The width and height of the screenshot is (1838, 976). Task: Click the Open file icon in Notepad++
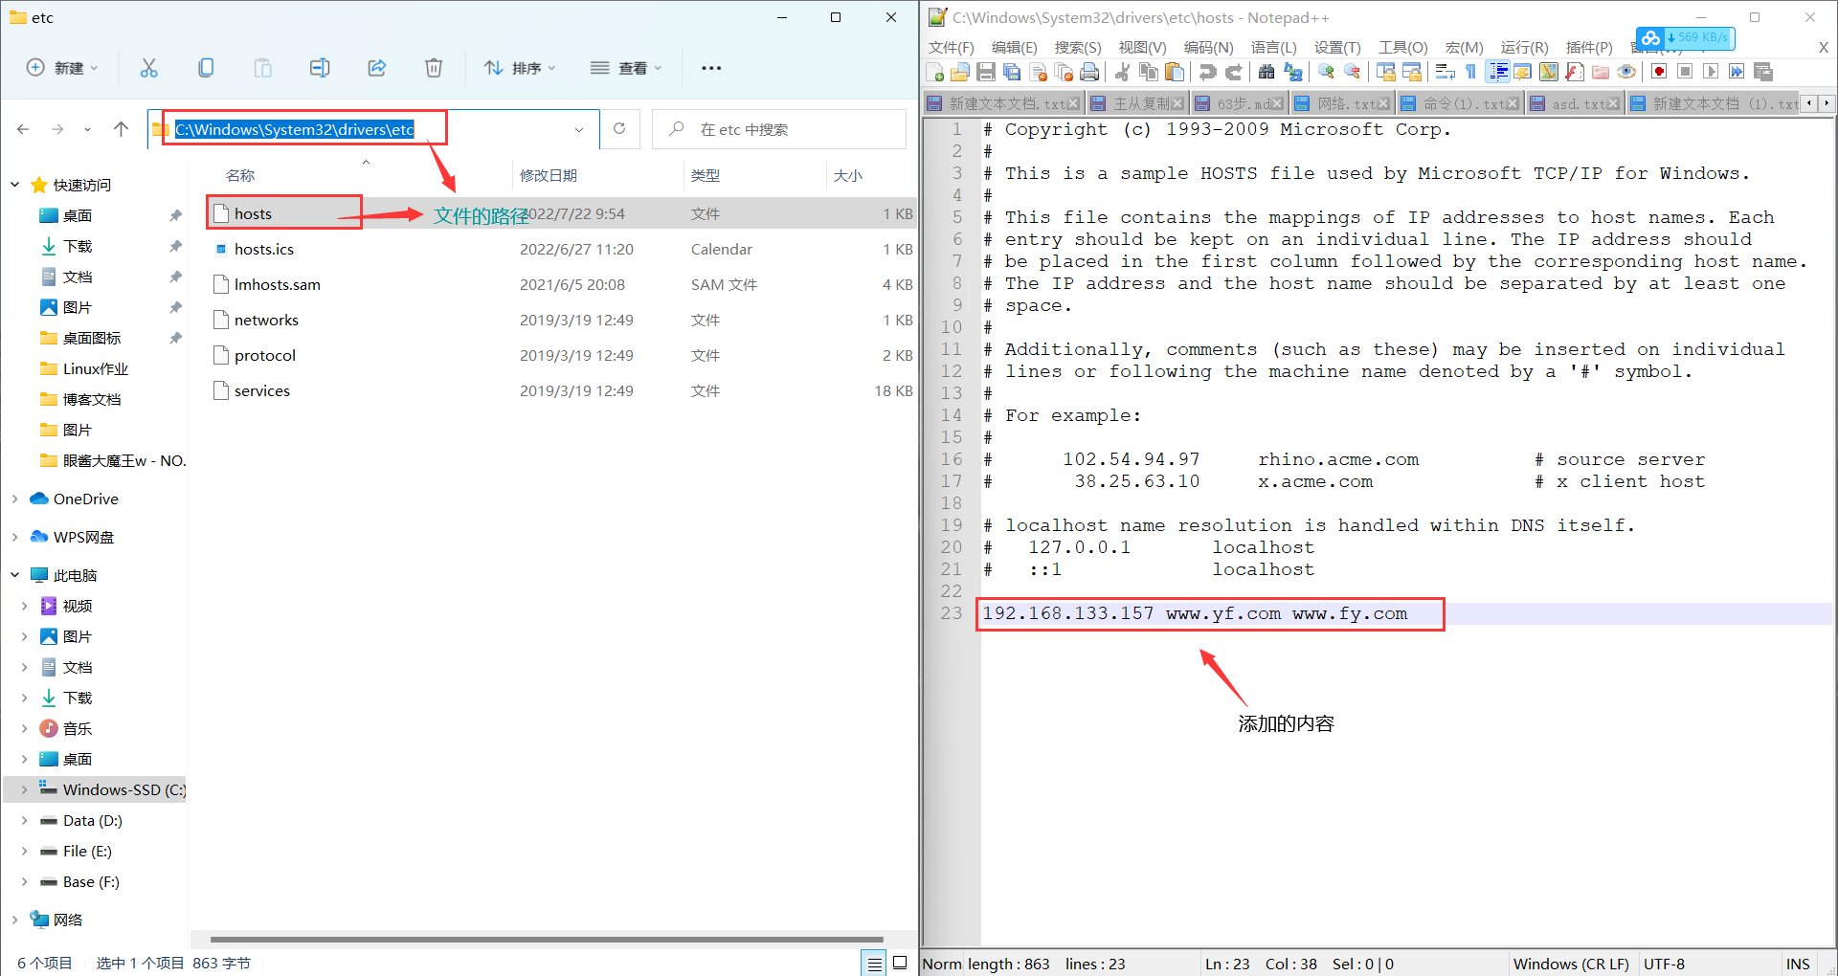click(x=960, y=73)
